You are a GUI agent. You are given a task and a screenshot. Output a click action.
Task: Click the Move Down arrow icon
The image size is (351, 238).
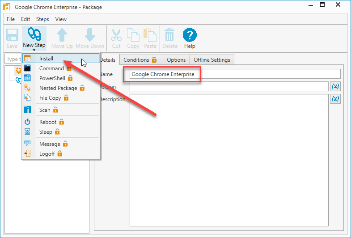90,35
